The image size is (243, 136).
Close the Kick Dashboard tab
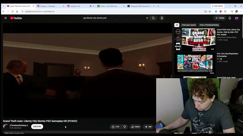click(124, 6)
